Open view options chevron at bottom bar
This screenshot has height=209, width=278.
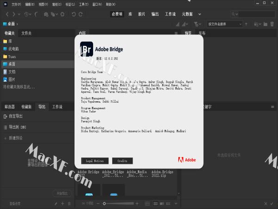tap(176, 203)
